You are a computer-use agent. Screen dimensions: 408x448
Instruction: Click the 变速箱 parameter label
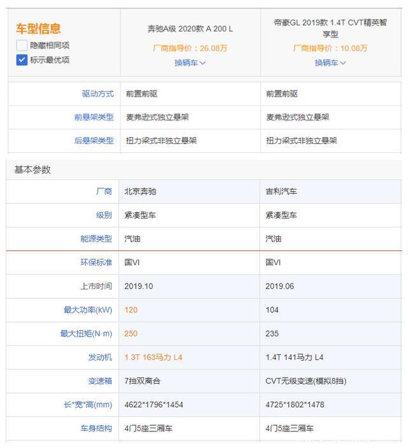click(100, 381)
